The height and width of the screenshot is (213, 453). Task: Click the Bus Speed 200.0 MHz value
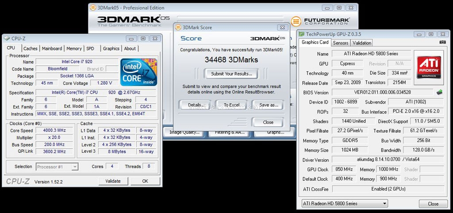point(54,145)
